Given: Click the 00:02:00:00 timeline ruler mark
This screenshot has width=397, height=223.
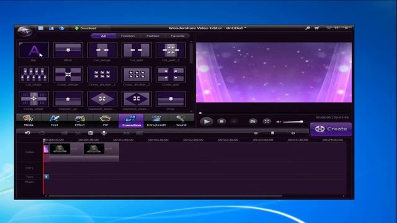Looking at the screenshot, I should pos(193,140).
